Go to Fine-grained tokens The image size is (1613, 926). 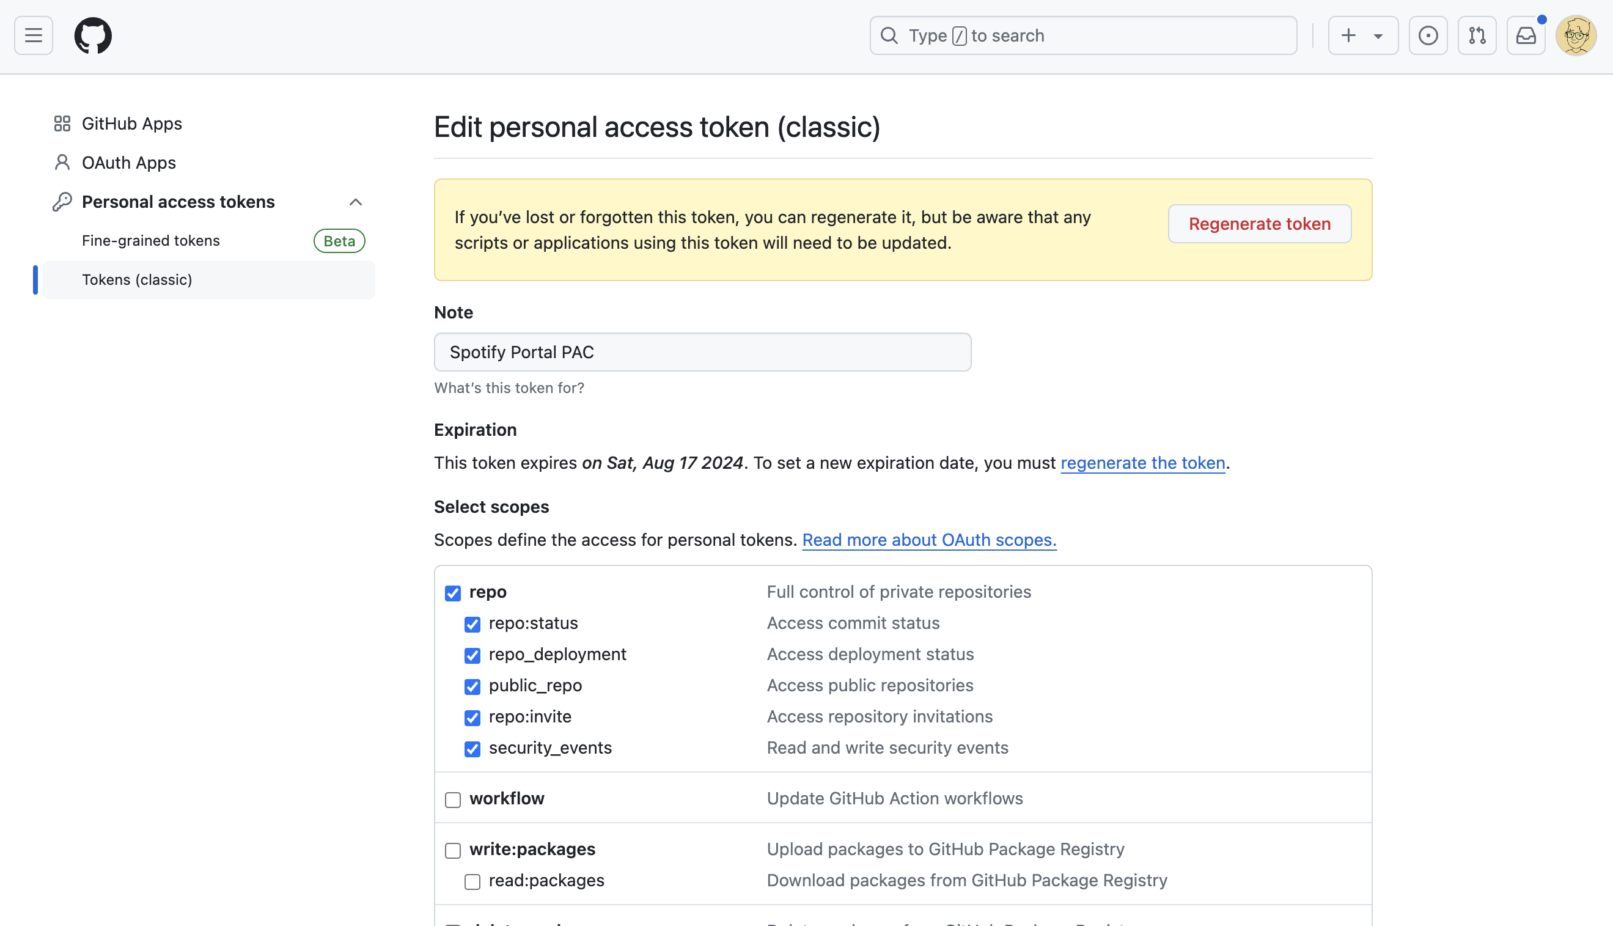point(151,240)
